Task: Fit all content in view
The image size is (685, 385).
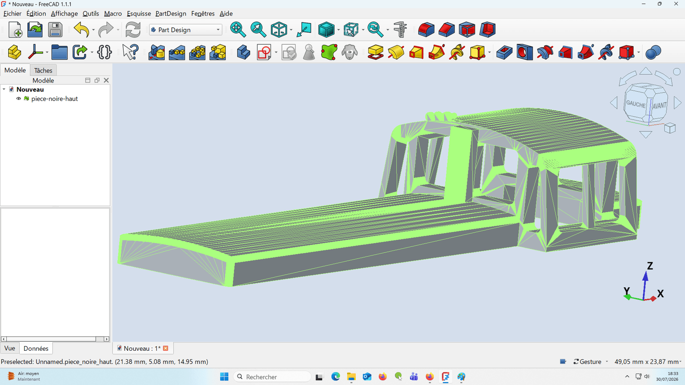Action: (238, 30)
